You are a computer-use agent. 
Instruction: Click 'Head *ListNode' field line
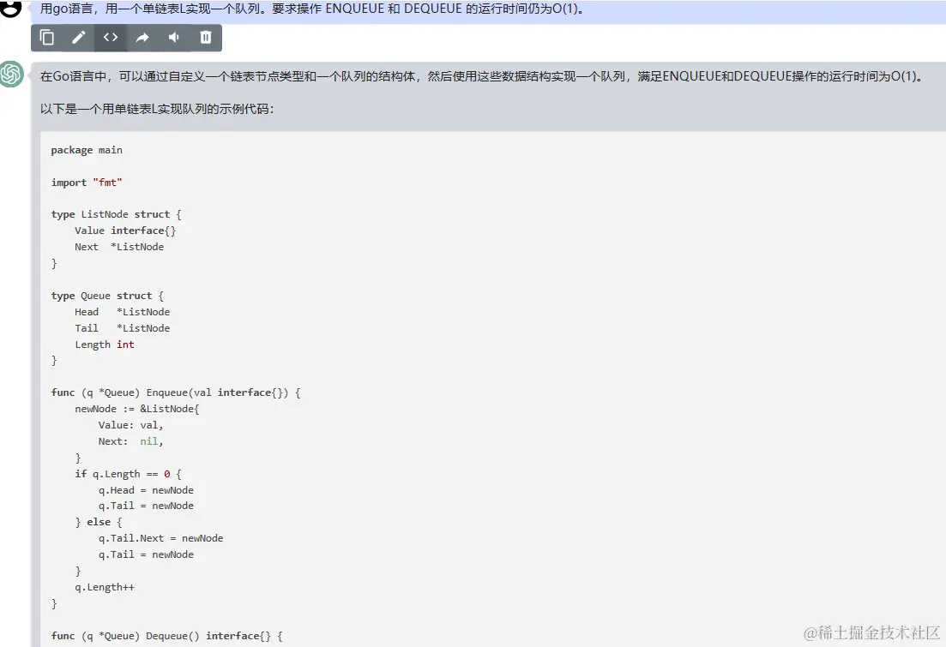(x=122, y=312)
